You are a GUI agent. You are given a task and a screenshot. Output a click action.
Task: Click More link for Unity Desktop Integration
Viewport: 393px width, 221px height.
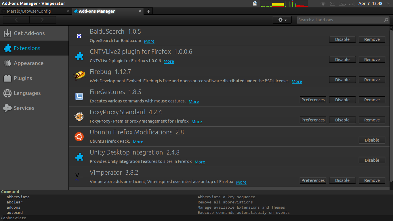[200, 162]
